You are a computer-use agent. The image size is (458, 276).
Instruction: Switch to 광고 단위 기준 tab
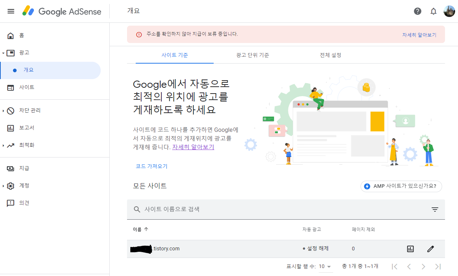[253, 55]
